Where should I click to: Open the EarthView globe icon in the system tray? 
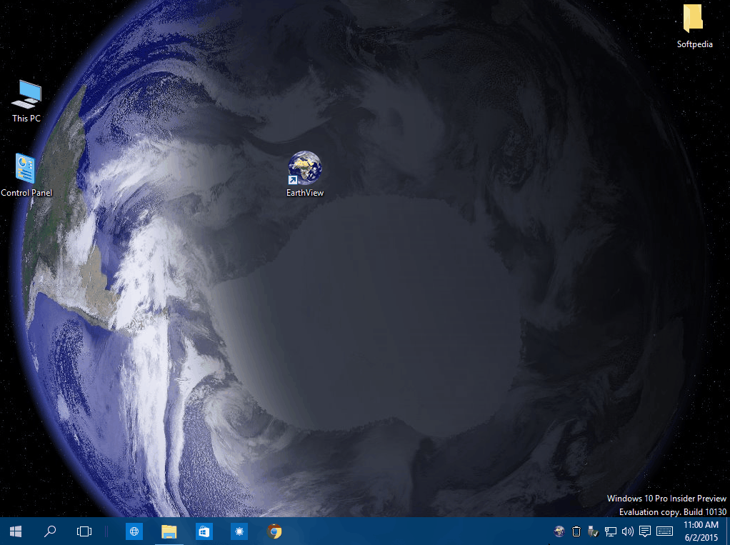(x=559, y=531)
